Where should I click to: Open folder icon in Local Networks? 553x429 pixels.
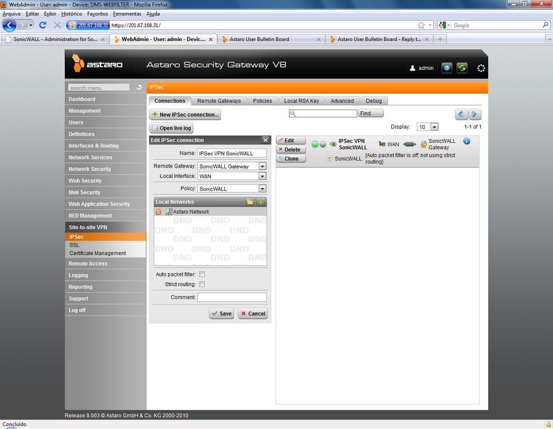(250, 202)
